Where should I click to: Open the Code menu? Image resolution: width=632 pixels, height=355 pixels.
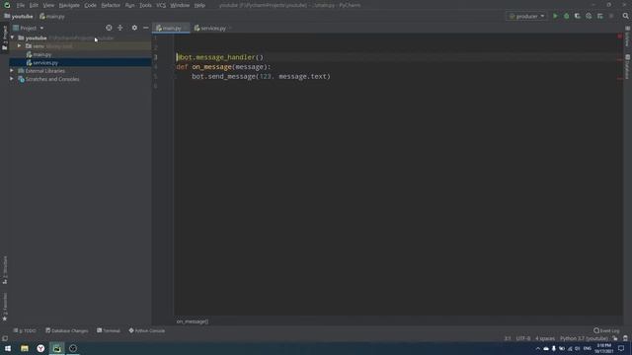pyautogui.click(x=90, y=5)
